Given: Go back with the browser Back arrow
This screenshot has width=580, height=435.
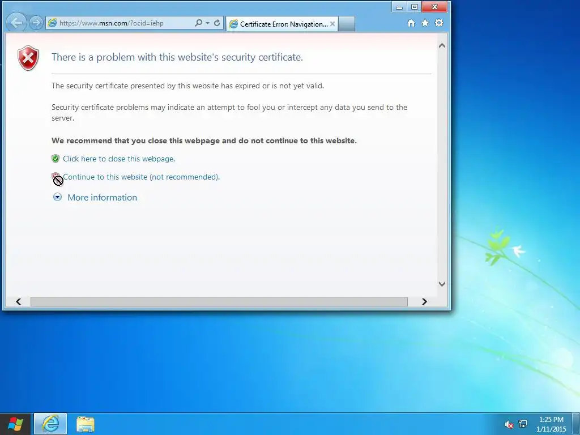Looking at the screenshot, I should [16, 23].
